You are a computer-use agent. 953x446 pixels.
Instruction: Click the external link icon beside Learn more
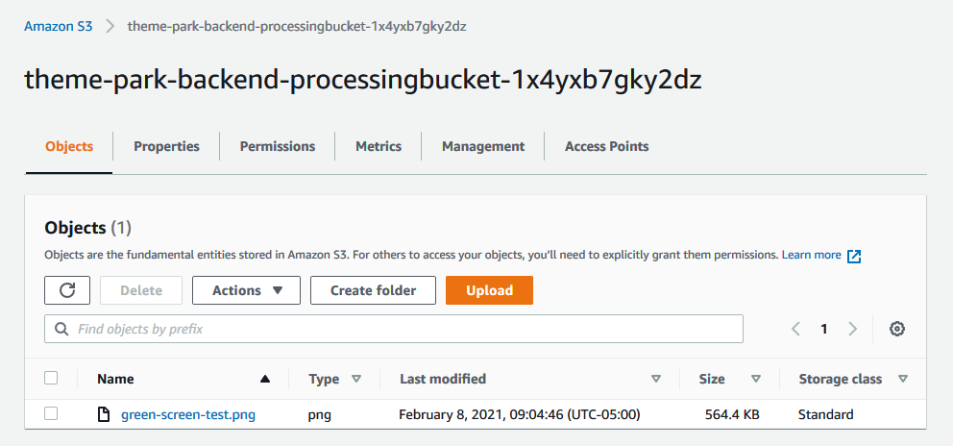pyautogui.click(x=854, y=256)
